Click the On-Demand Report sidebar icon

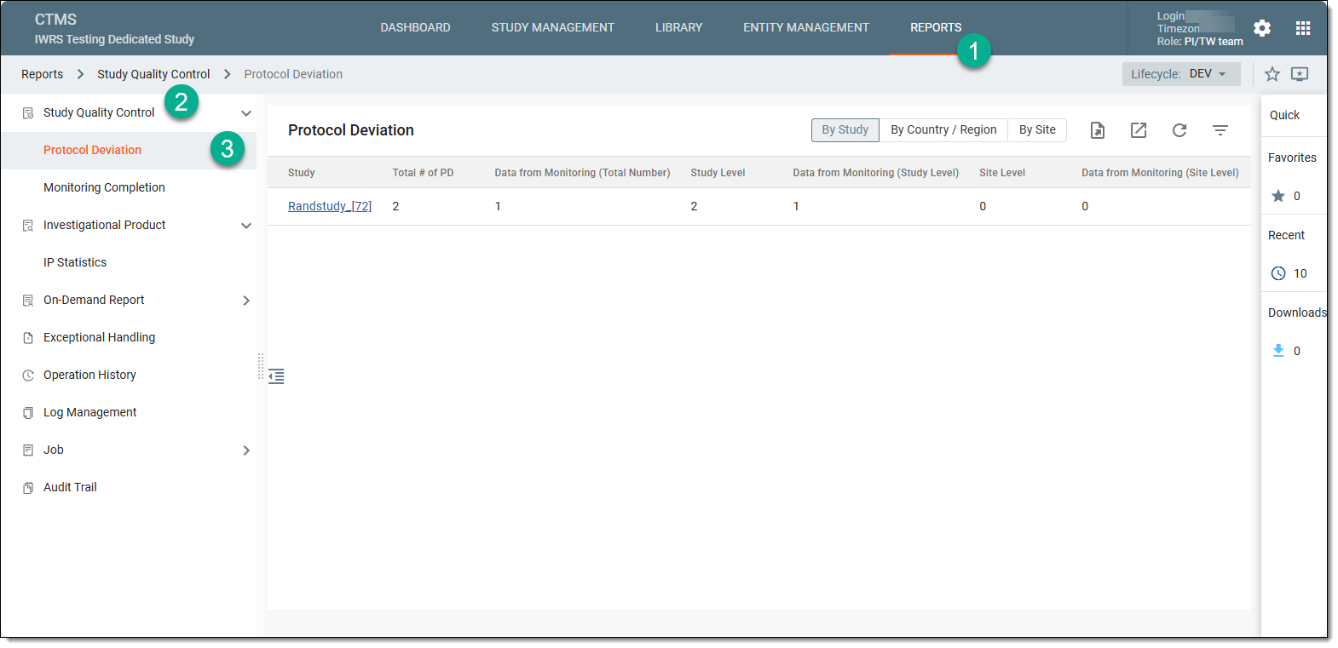coord(28,300)
